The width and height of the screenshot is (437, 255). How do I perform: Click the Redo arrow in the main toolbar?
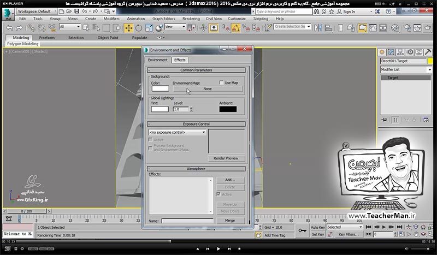(x=19, y=28)
